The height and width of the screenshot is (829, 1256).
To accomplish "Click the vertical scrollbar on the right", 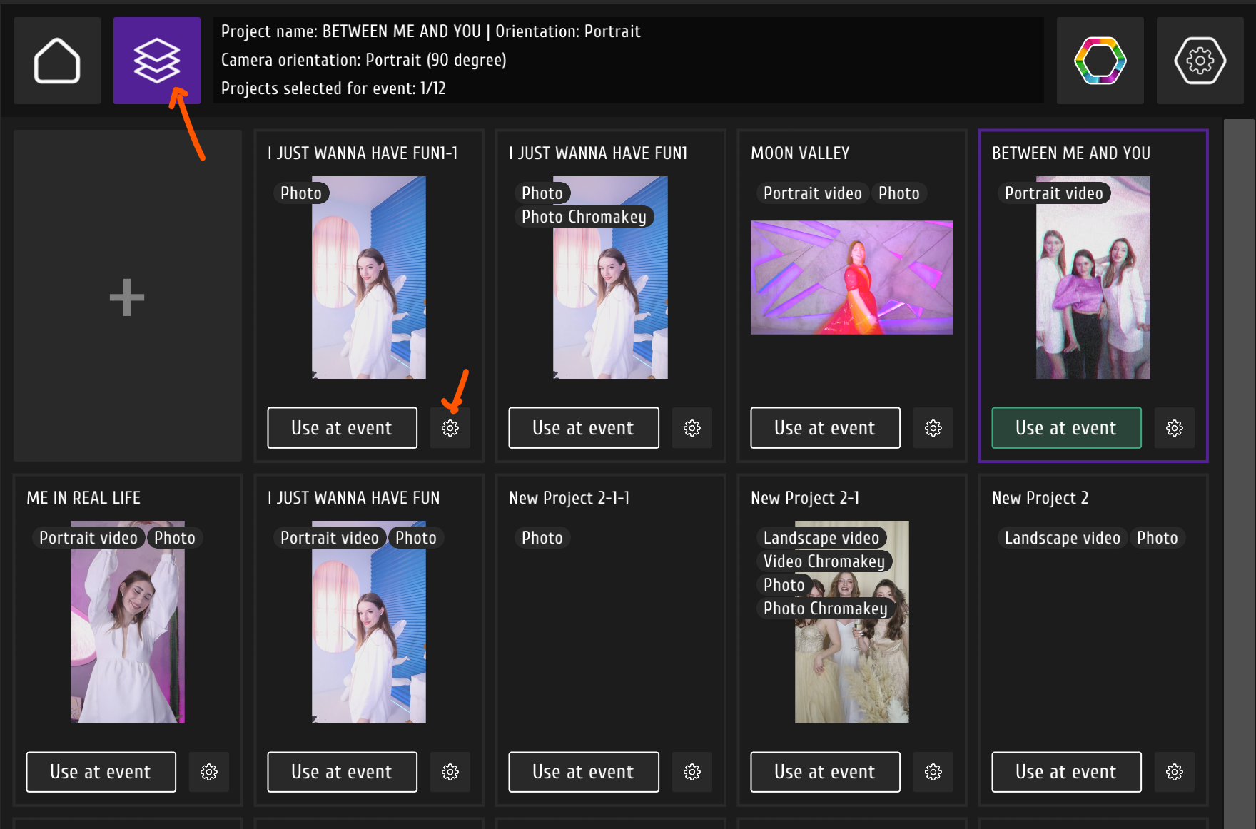I will [x=1240, y=474].
